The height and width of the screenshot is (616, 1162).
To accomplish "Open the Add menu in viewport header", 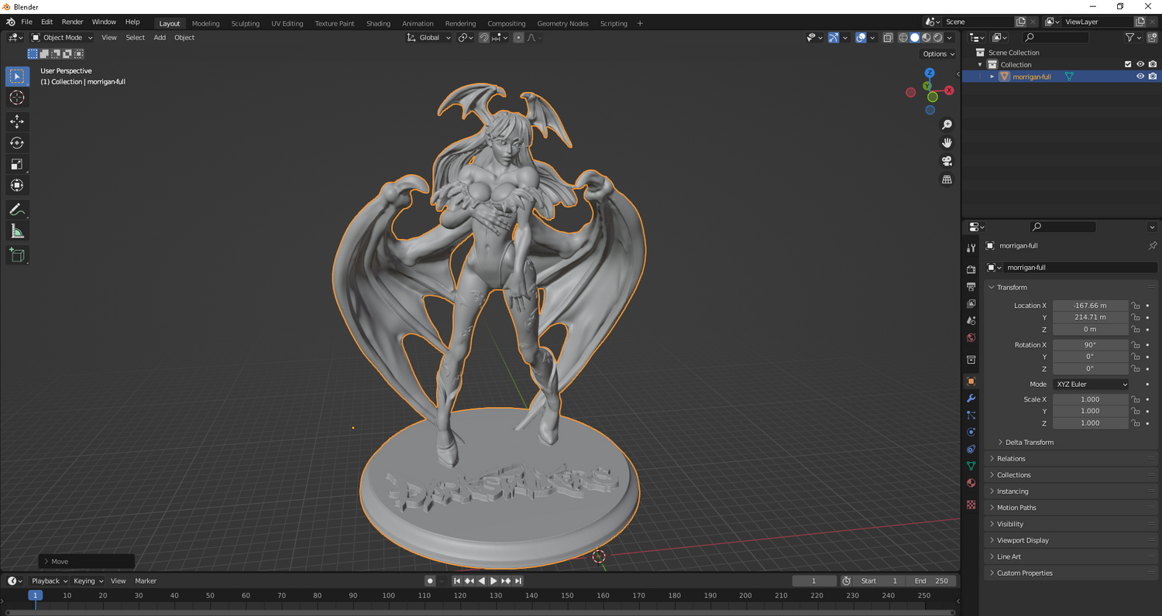I will point(160,37).
